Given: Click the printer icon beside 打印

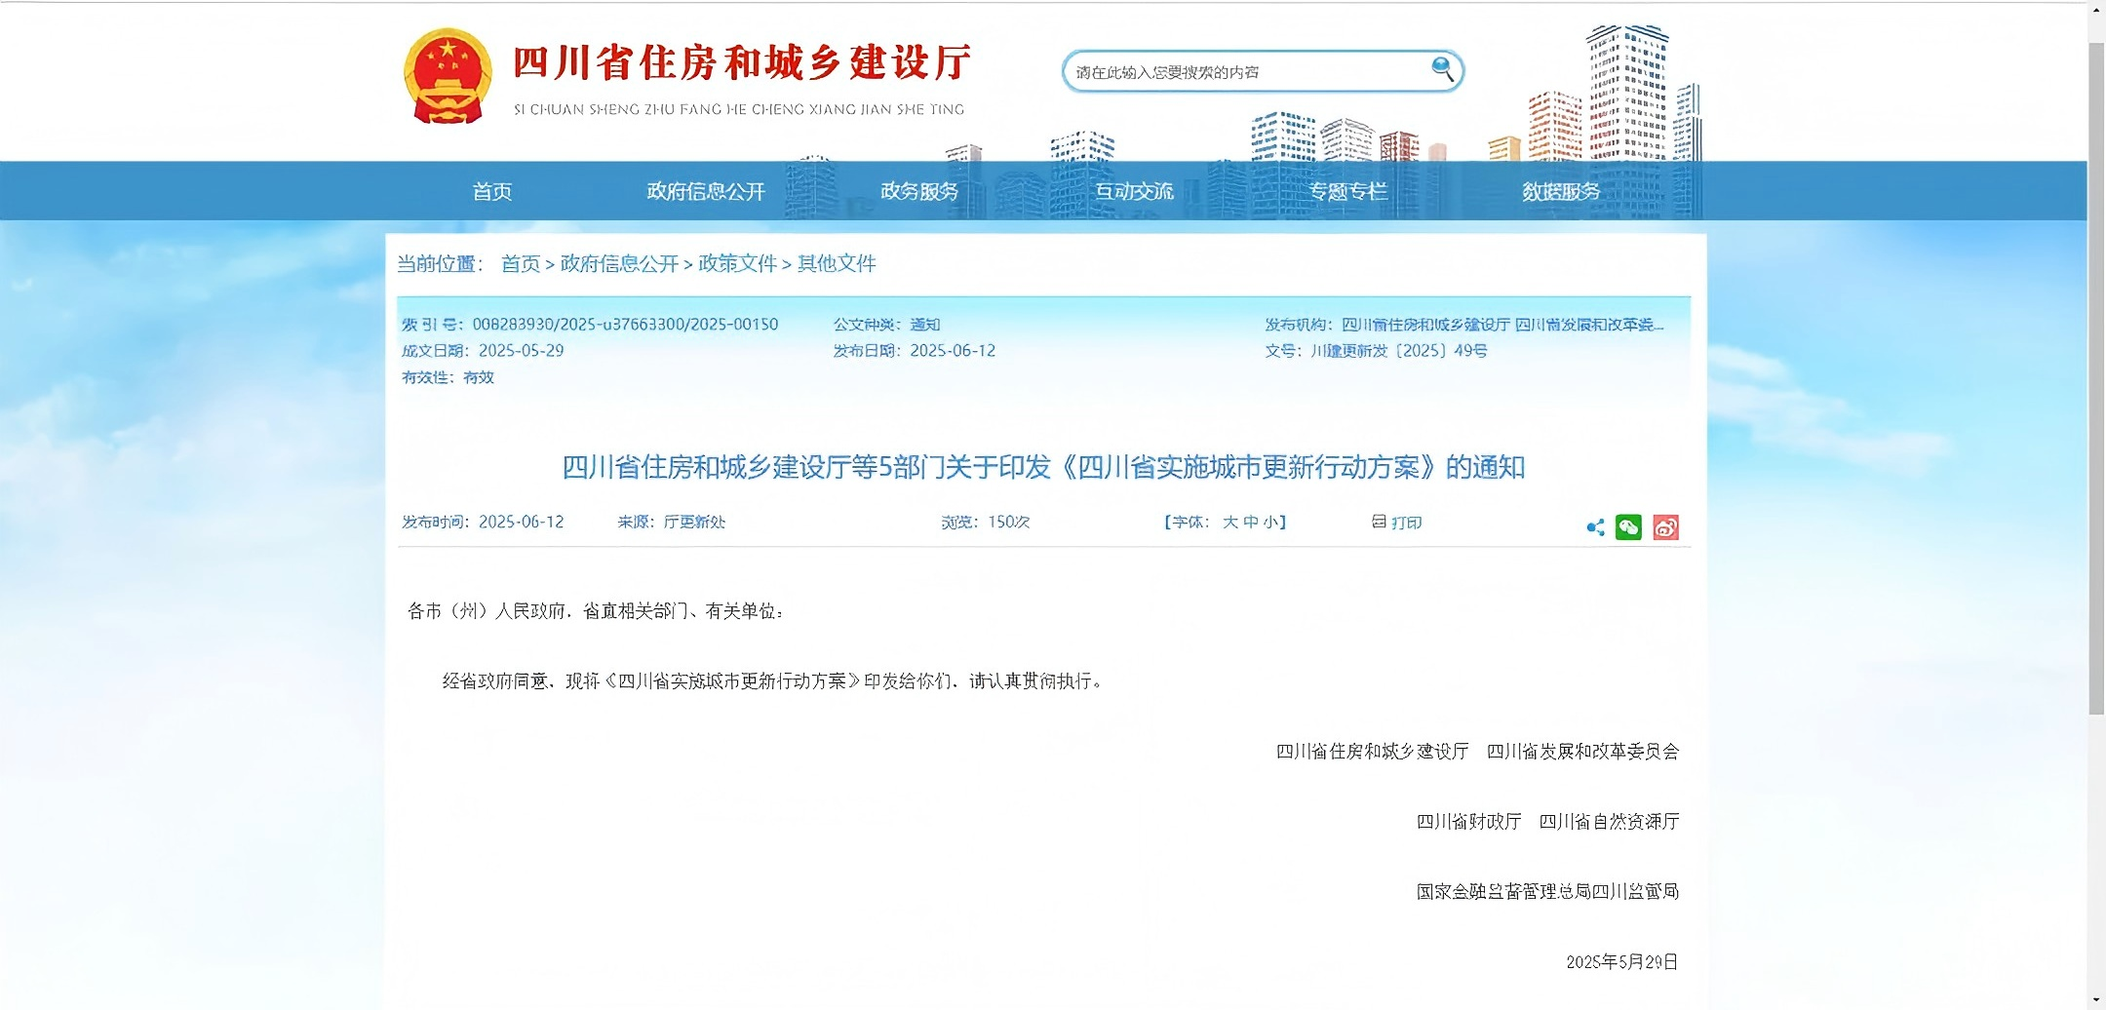Looking at the screenshot, I should [x=1377, y=522].
